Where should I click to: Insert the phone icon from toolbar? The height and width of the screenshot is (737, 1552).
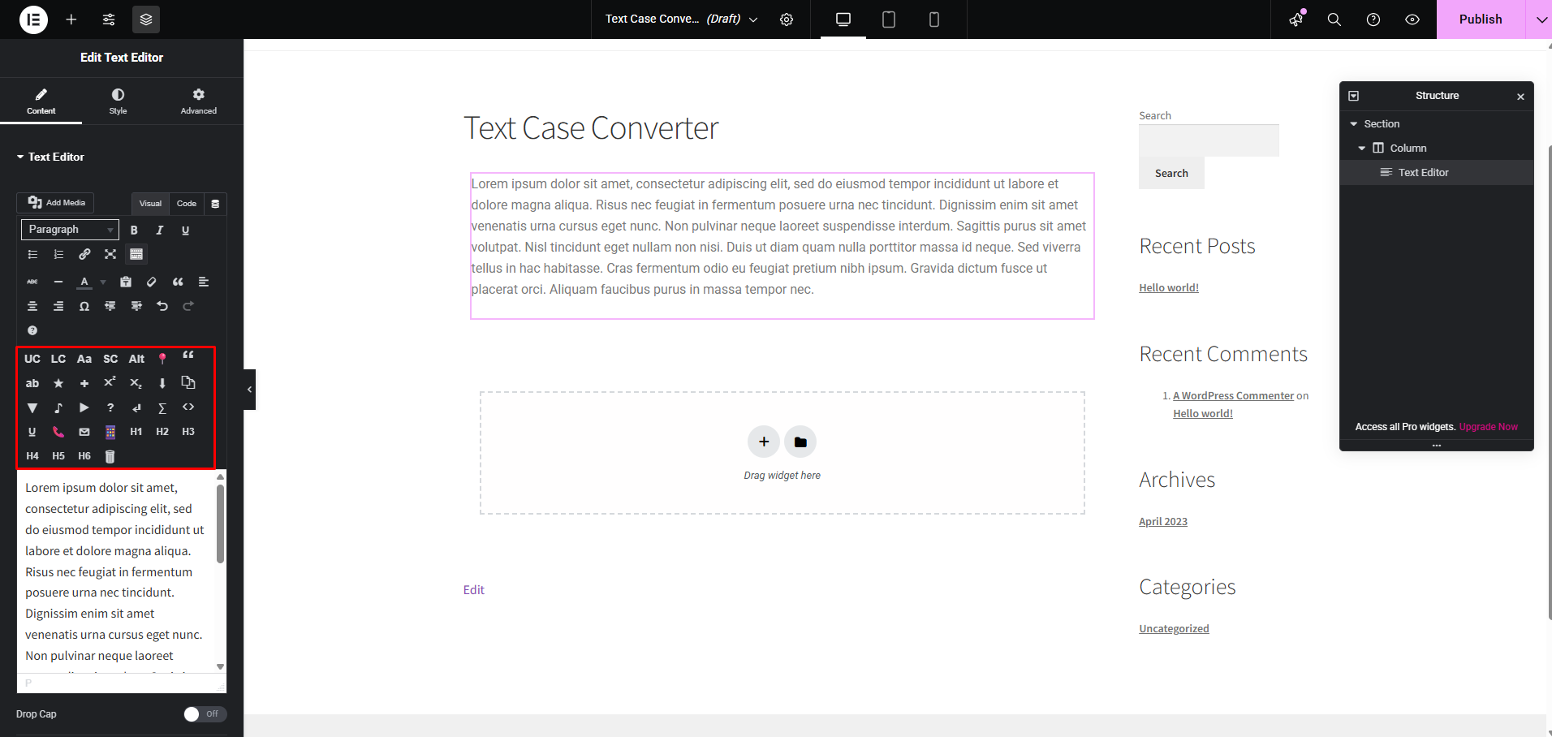pos(58,432)
